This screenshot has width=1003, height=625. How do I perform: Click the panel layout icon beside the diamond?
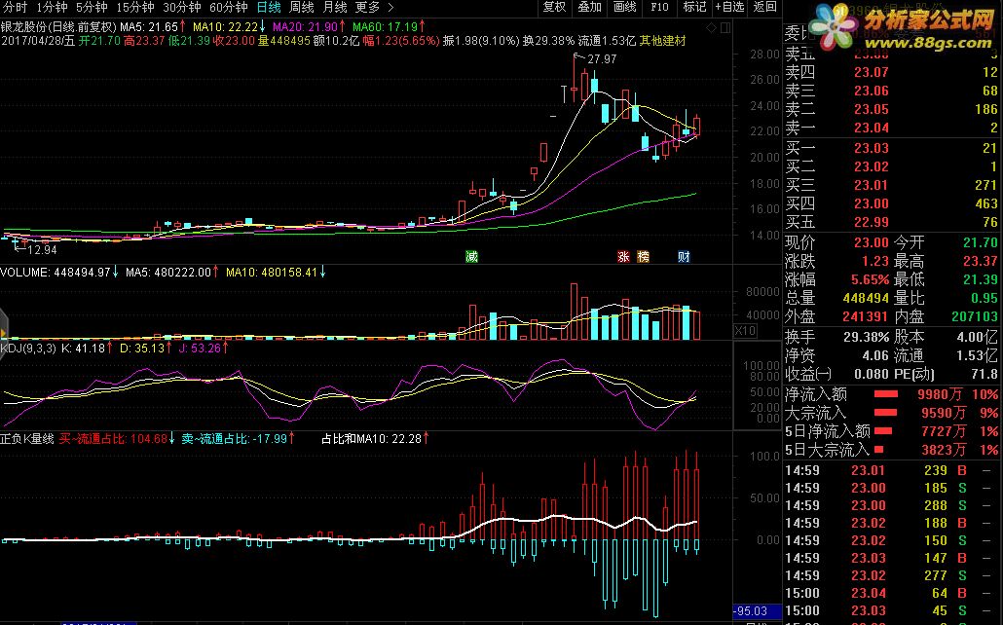tap(725, 27)
